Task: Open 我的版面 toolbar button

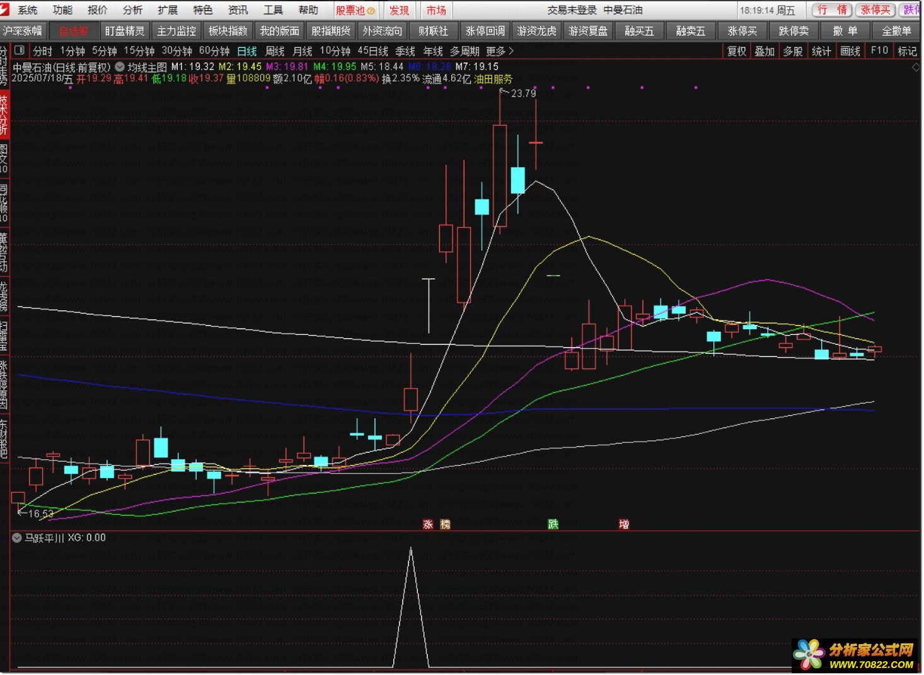Action: click(x=280, y=31)
